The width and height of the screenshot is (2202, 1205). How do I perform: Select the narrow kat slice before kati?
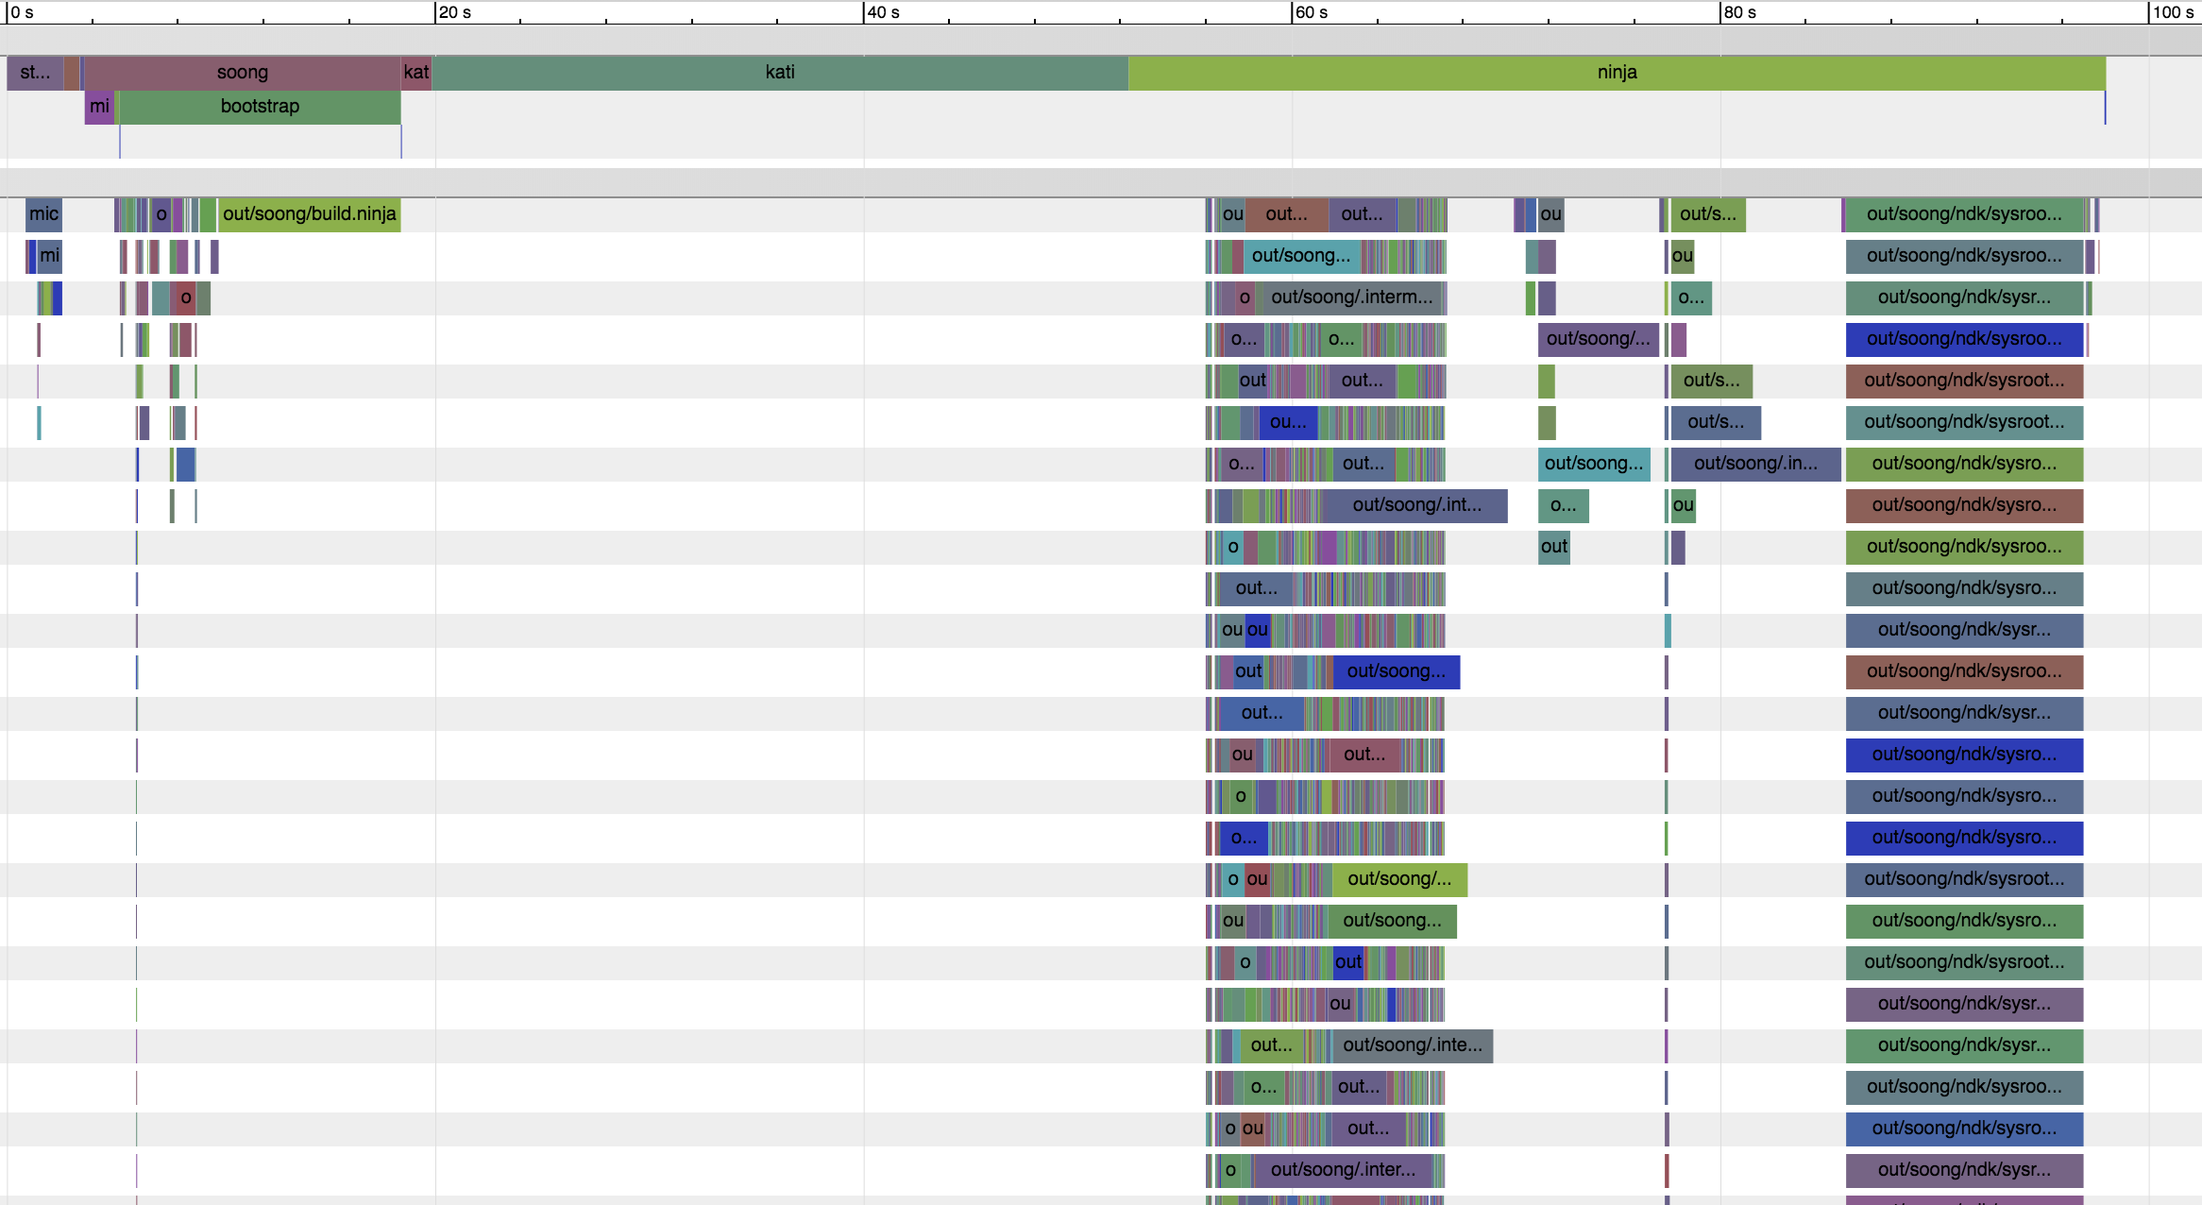[415, 73]
